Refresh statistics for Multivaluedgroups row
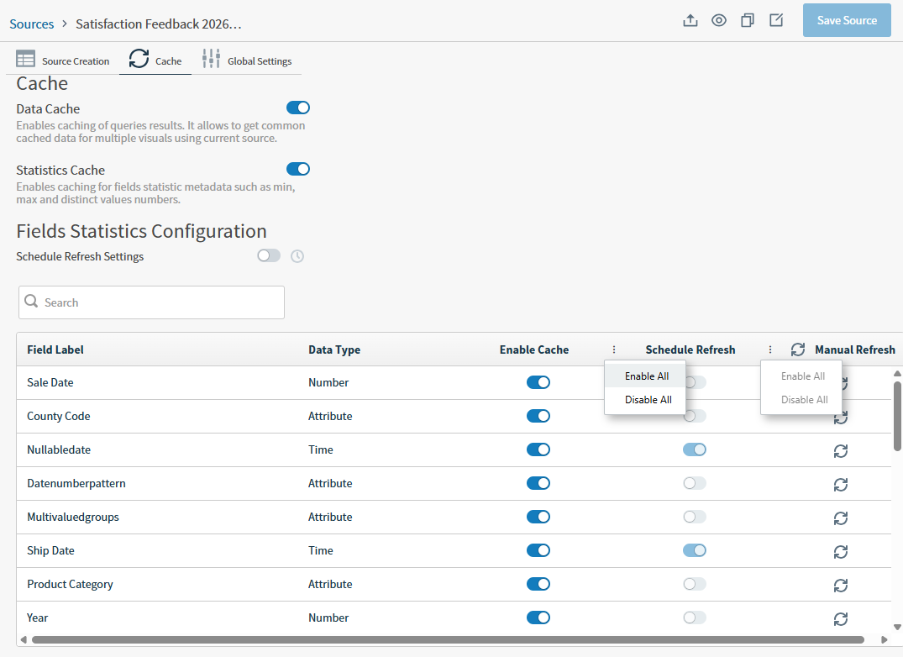 coord(841,518)
